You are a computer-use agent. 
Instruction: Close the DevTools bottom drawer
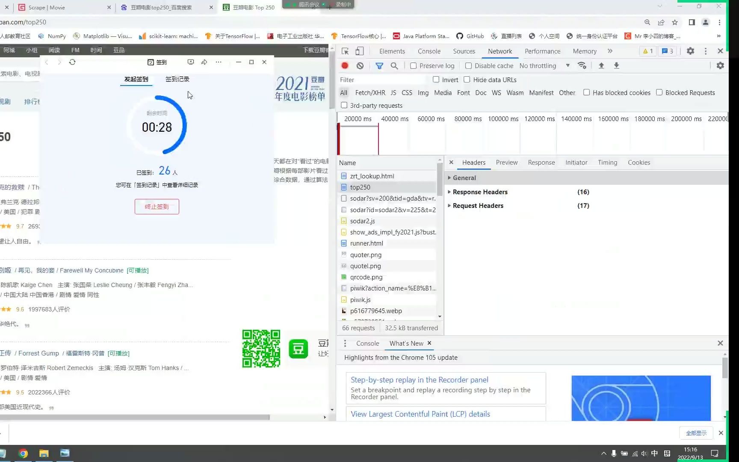click(x=720, y=343)
